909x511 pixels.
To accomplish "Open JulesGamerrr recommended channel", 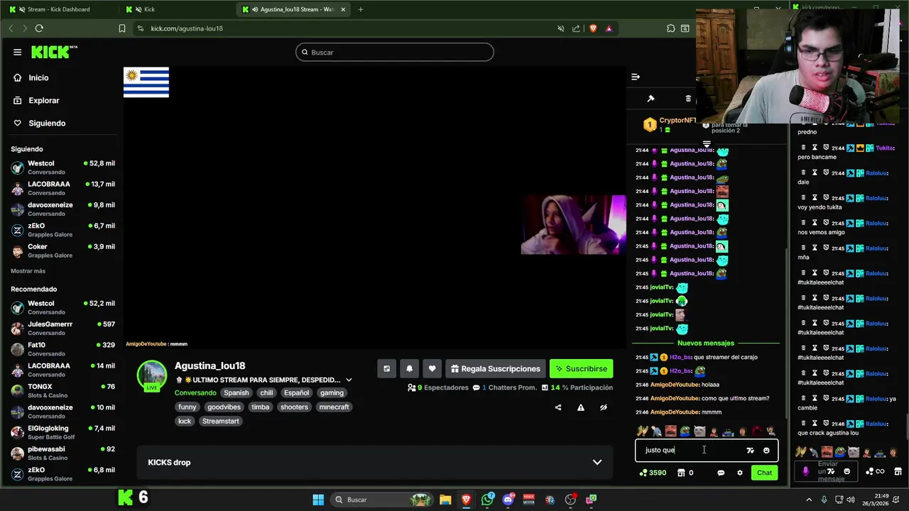I will coord(62,328).
